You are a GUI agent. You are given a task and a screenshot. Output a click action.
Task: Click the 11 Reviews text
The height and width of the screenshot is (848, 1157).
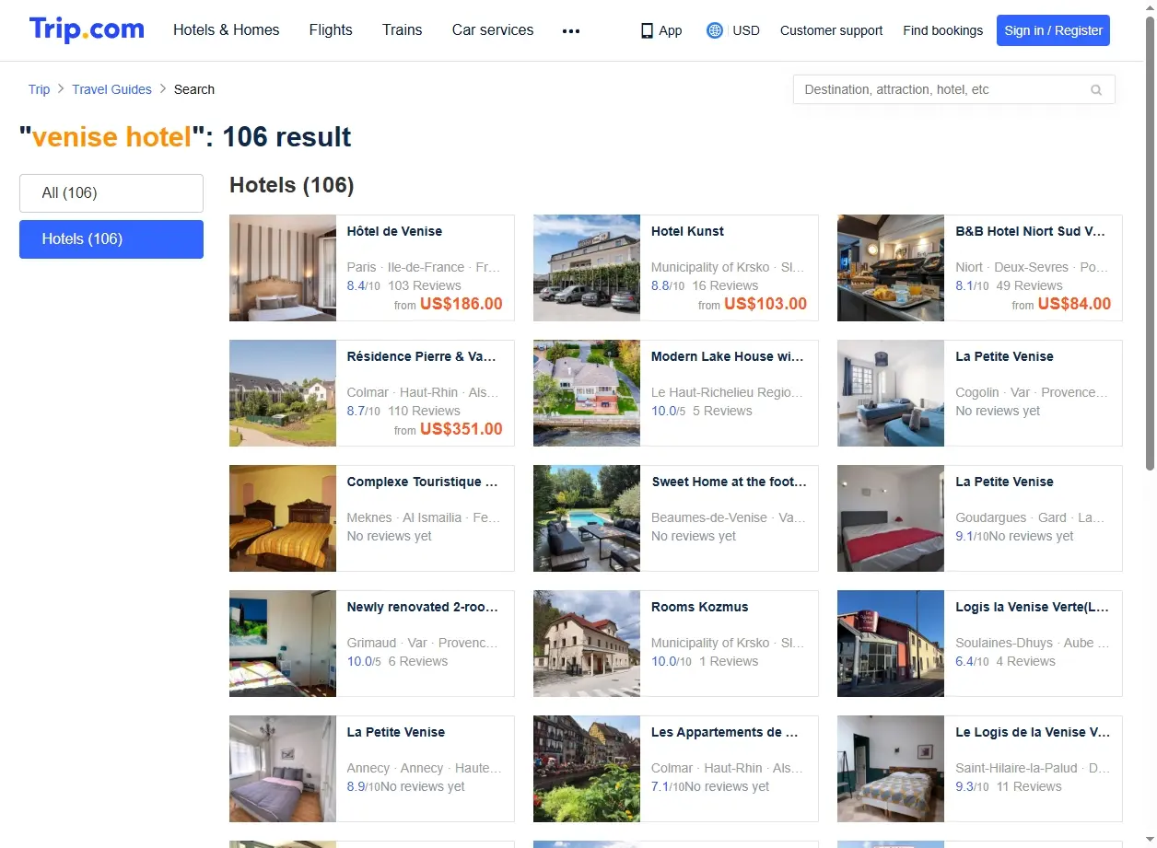point(1029,786)
